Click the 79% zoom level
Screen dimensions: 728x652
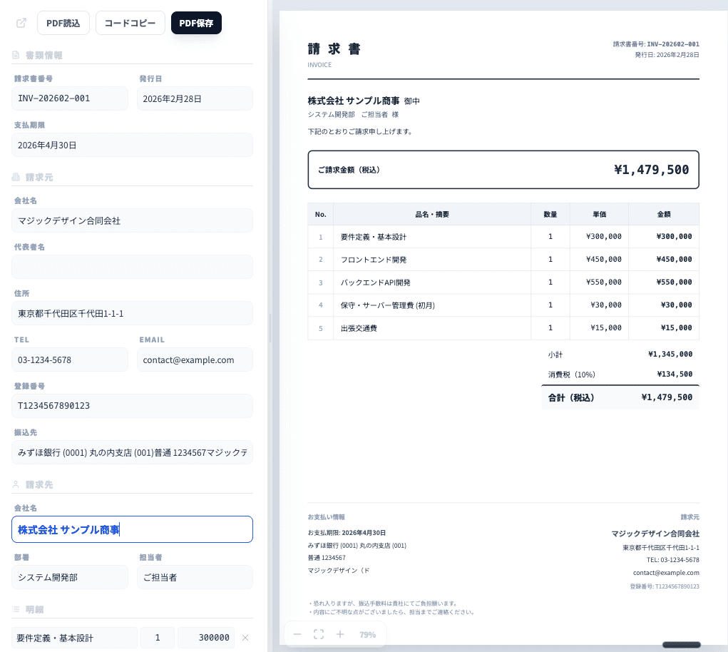[367, 634]
